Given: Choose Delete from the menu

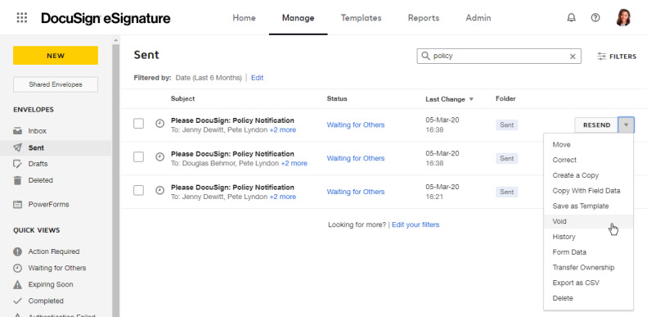Looking at the screenshot, I should click(x=588, y=298).
